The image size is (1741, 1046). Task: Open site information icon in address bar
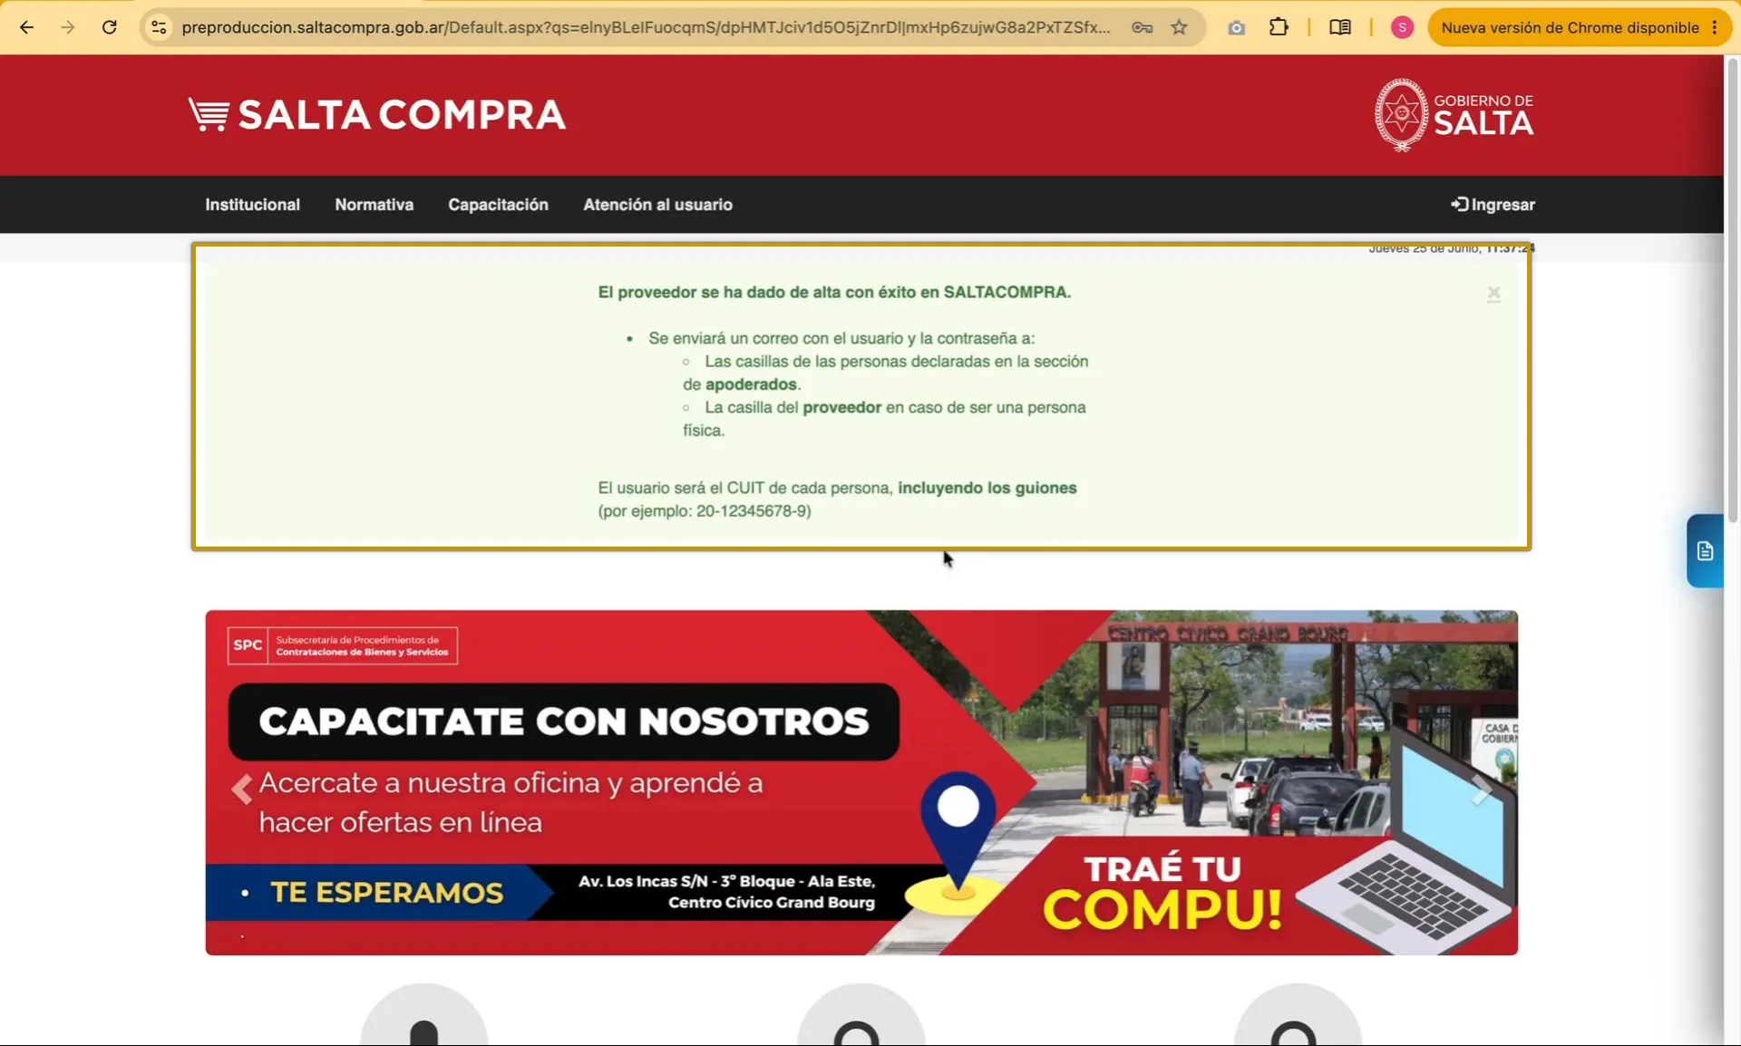click(159, 27)
